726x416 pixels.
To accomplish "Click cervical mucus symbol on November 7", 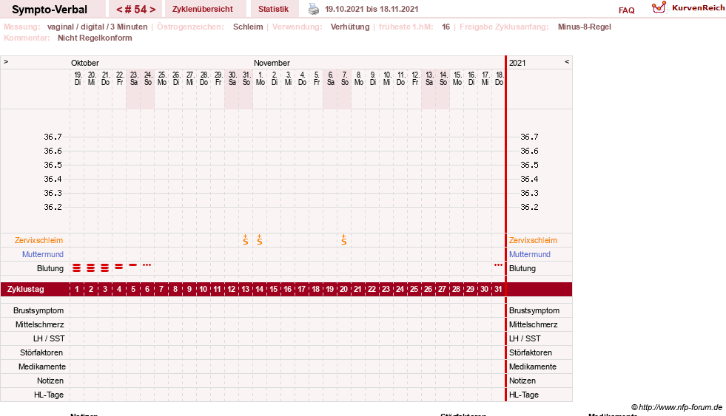I will click(x=344, y=239).
